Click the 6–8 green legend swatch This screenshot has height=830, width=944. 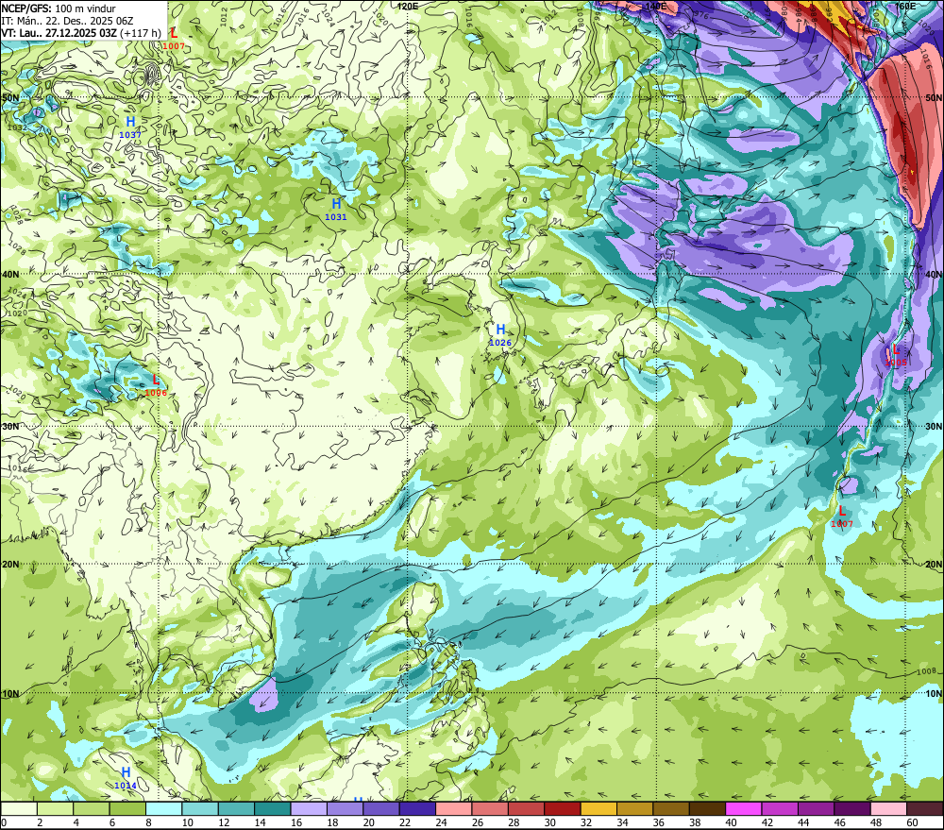tap(127, 809)
